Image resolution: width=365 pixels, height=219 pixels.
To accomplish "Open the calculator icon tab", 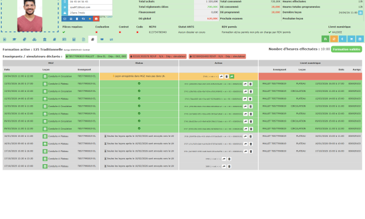I will [x=74, y=40].
